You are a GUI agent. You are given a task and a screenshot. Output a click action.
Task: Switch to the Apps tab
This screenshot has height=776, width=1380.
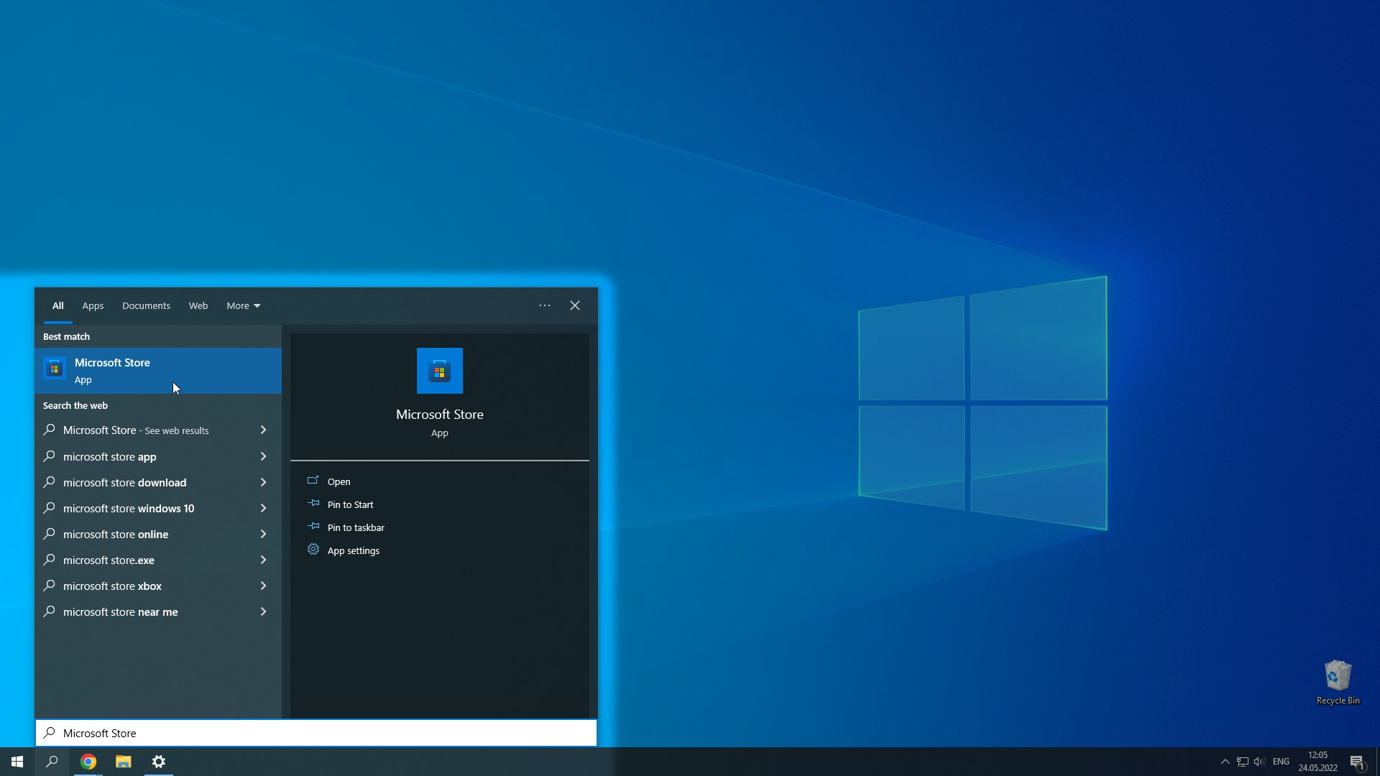93,305
